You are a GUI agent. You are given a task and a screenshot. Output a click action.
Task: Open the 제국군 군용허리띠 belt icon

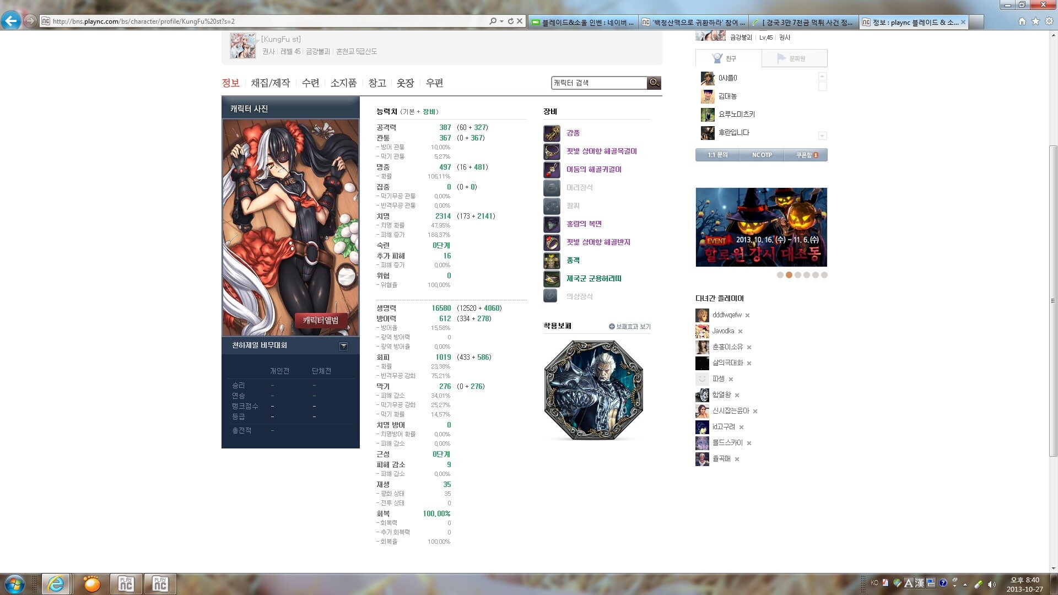(552, 279)
